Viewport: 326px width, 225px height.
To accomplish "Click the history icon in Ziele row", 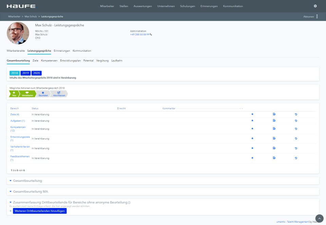I will click(296, 115).
